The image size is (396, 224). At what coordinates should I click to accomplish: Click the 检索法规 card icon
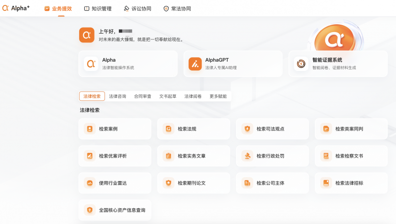coord(168,129)
